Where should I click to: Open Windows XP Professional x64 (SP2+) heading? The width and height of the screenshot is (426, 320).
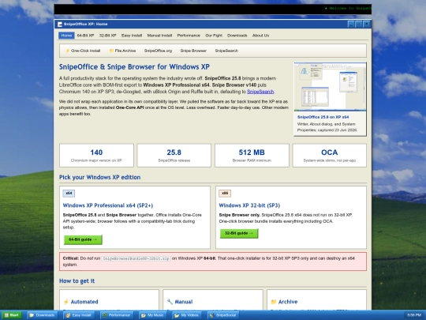(x=108, y=205)
